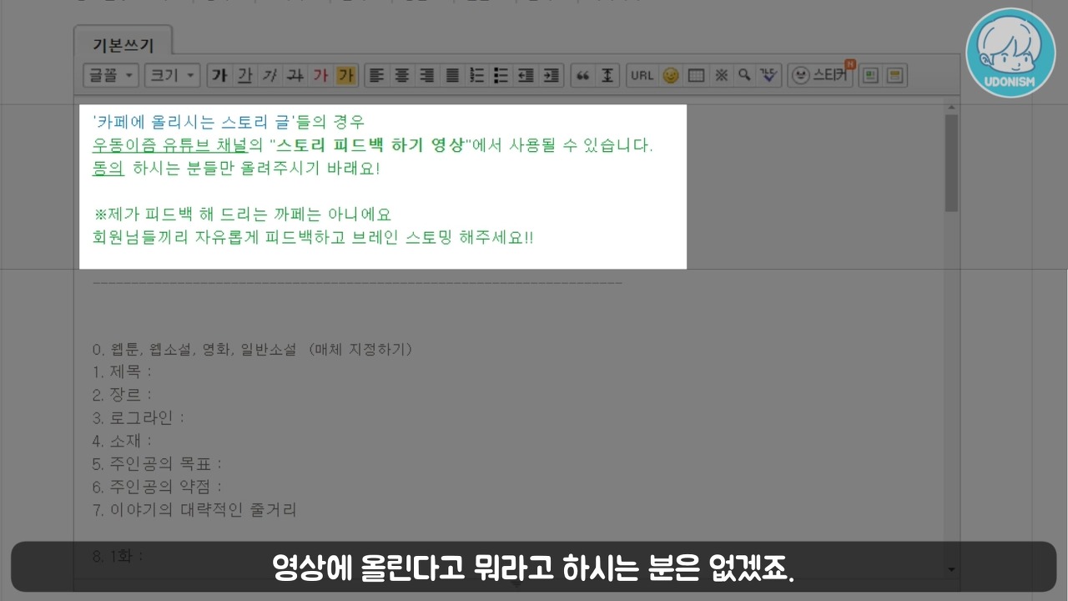Select the 기본쓰기 tab

click(x=123, y=44)
